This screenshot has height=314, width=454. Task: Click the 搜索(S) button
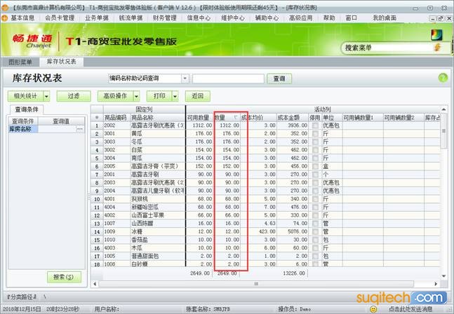pyautogui.click(x=64, y=277)
